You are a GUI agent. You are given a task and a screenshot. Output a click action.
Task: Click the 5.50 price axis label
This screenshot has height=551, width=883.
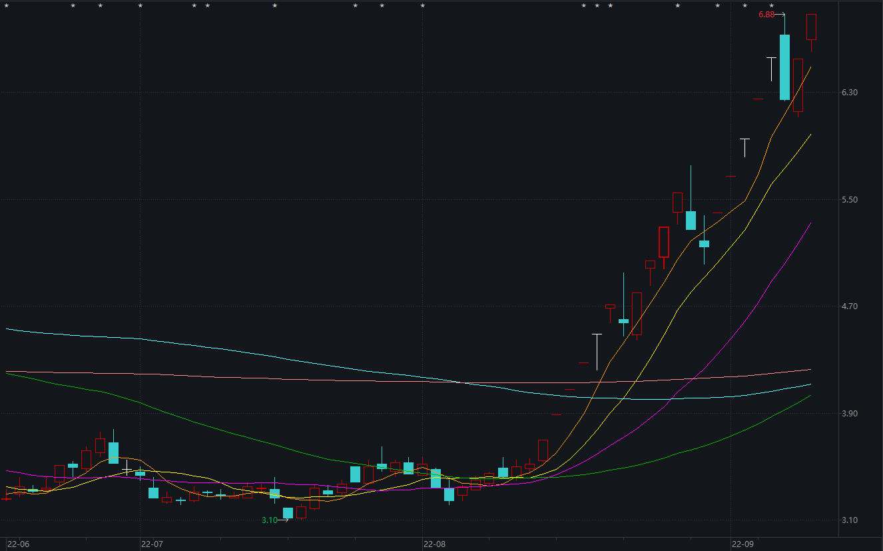coord(849,200)
